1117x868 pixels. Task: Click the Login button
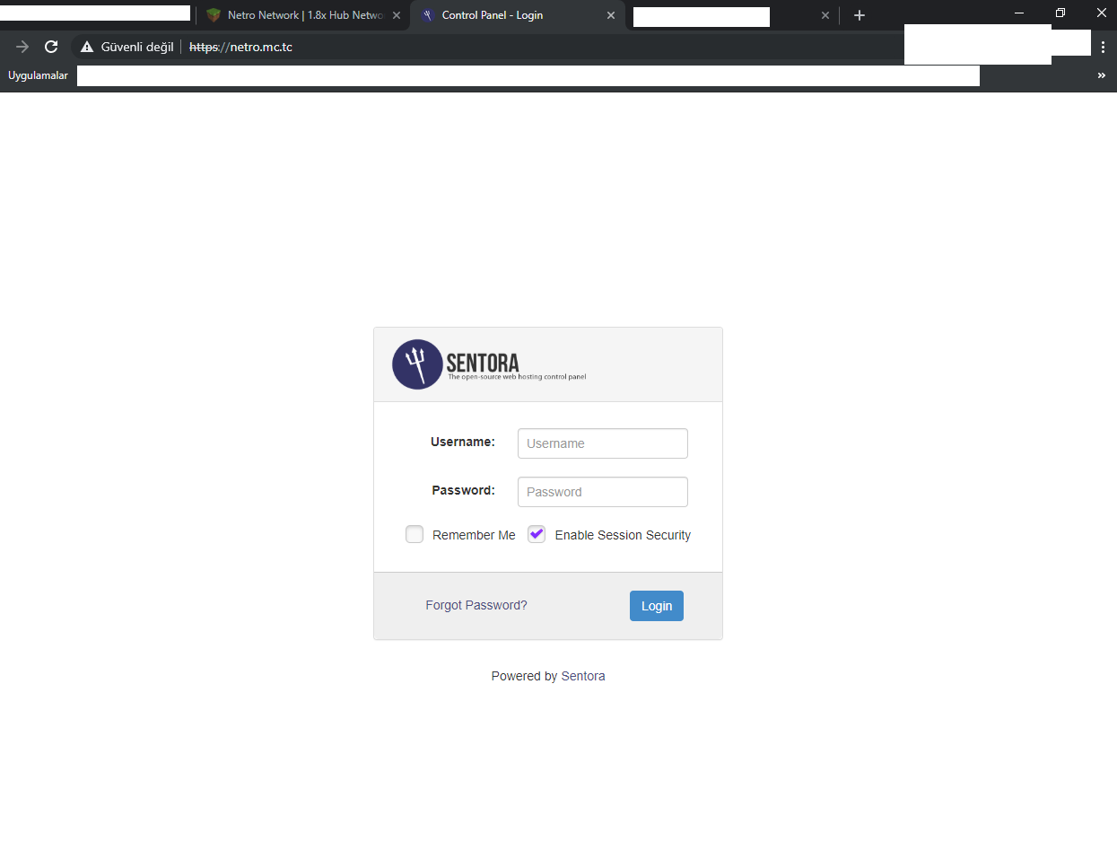click(x=657, y=606)
